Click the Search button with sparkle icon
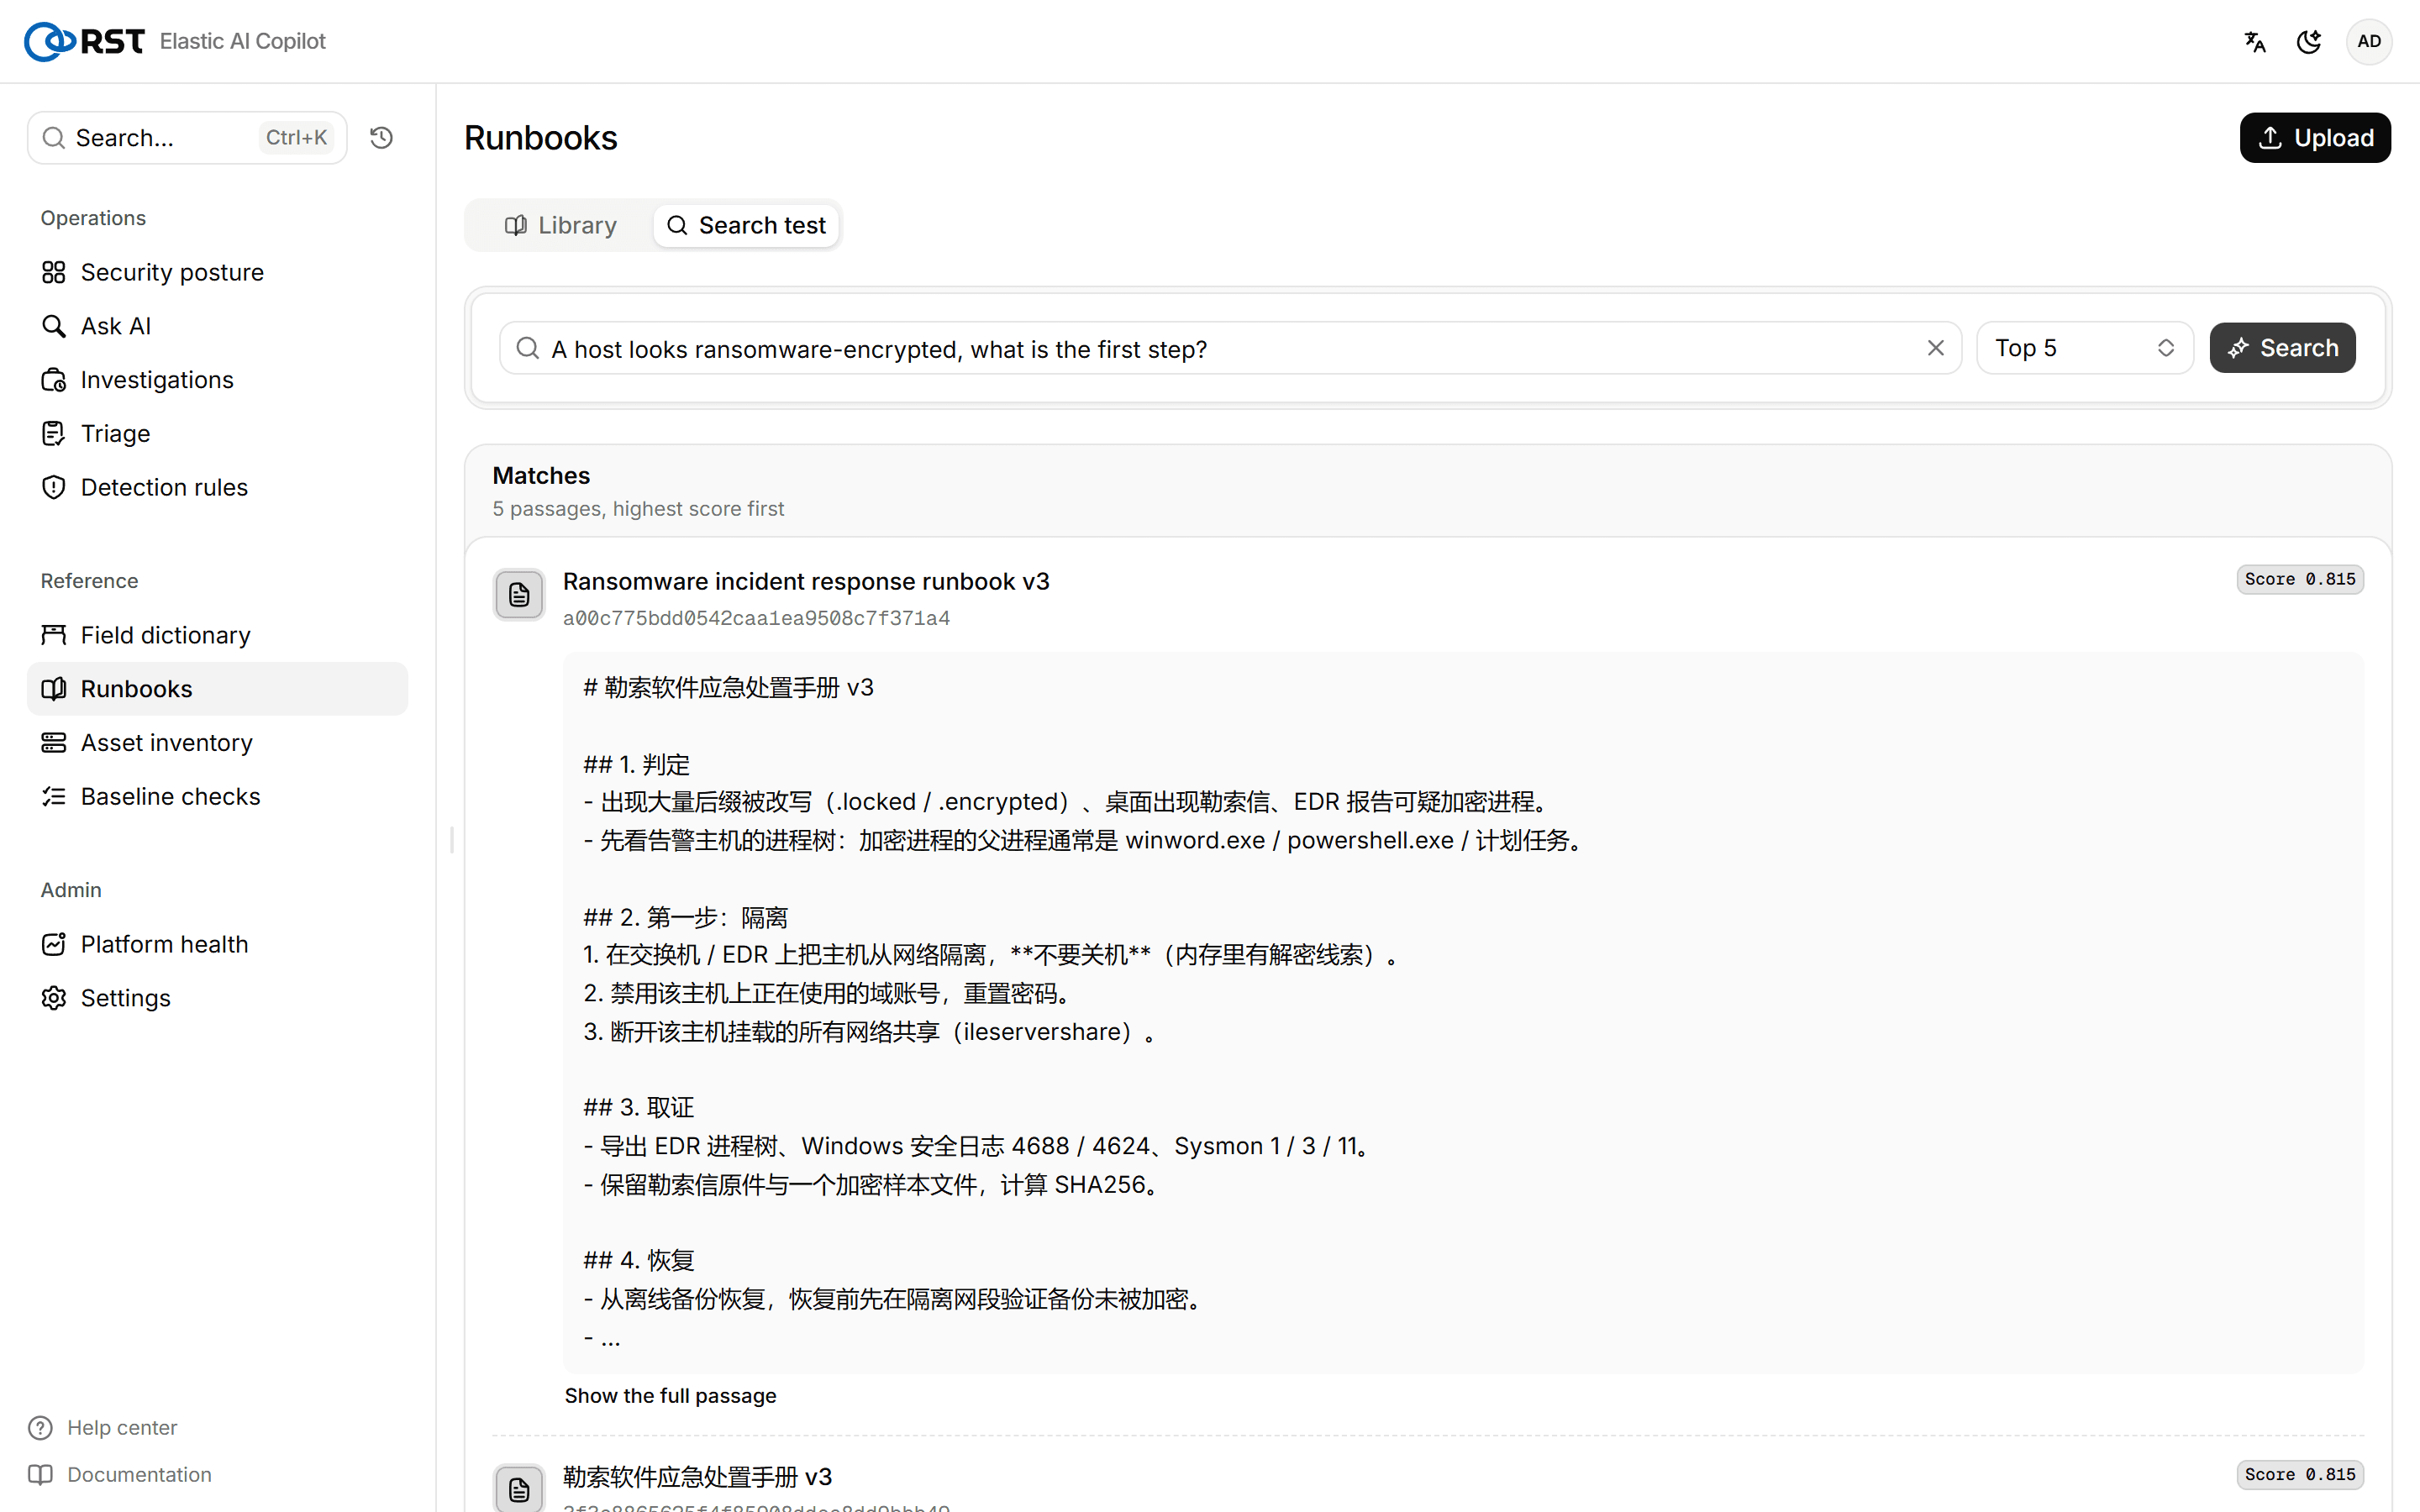This screenshot has height=1512, width=2420. (x=2282, y=348)
